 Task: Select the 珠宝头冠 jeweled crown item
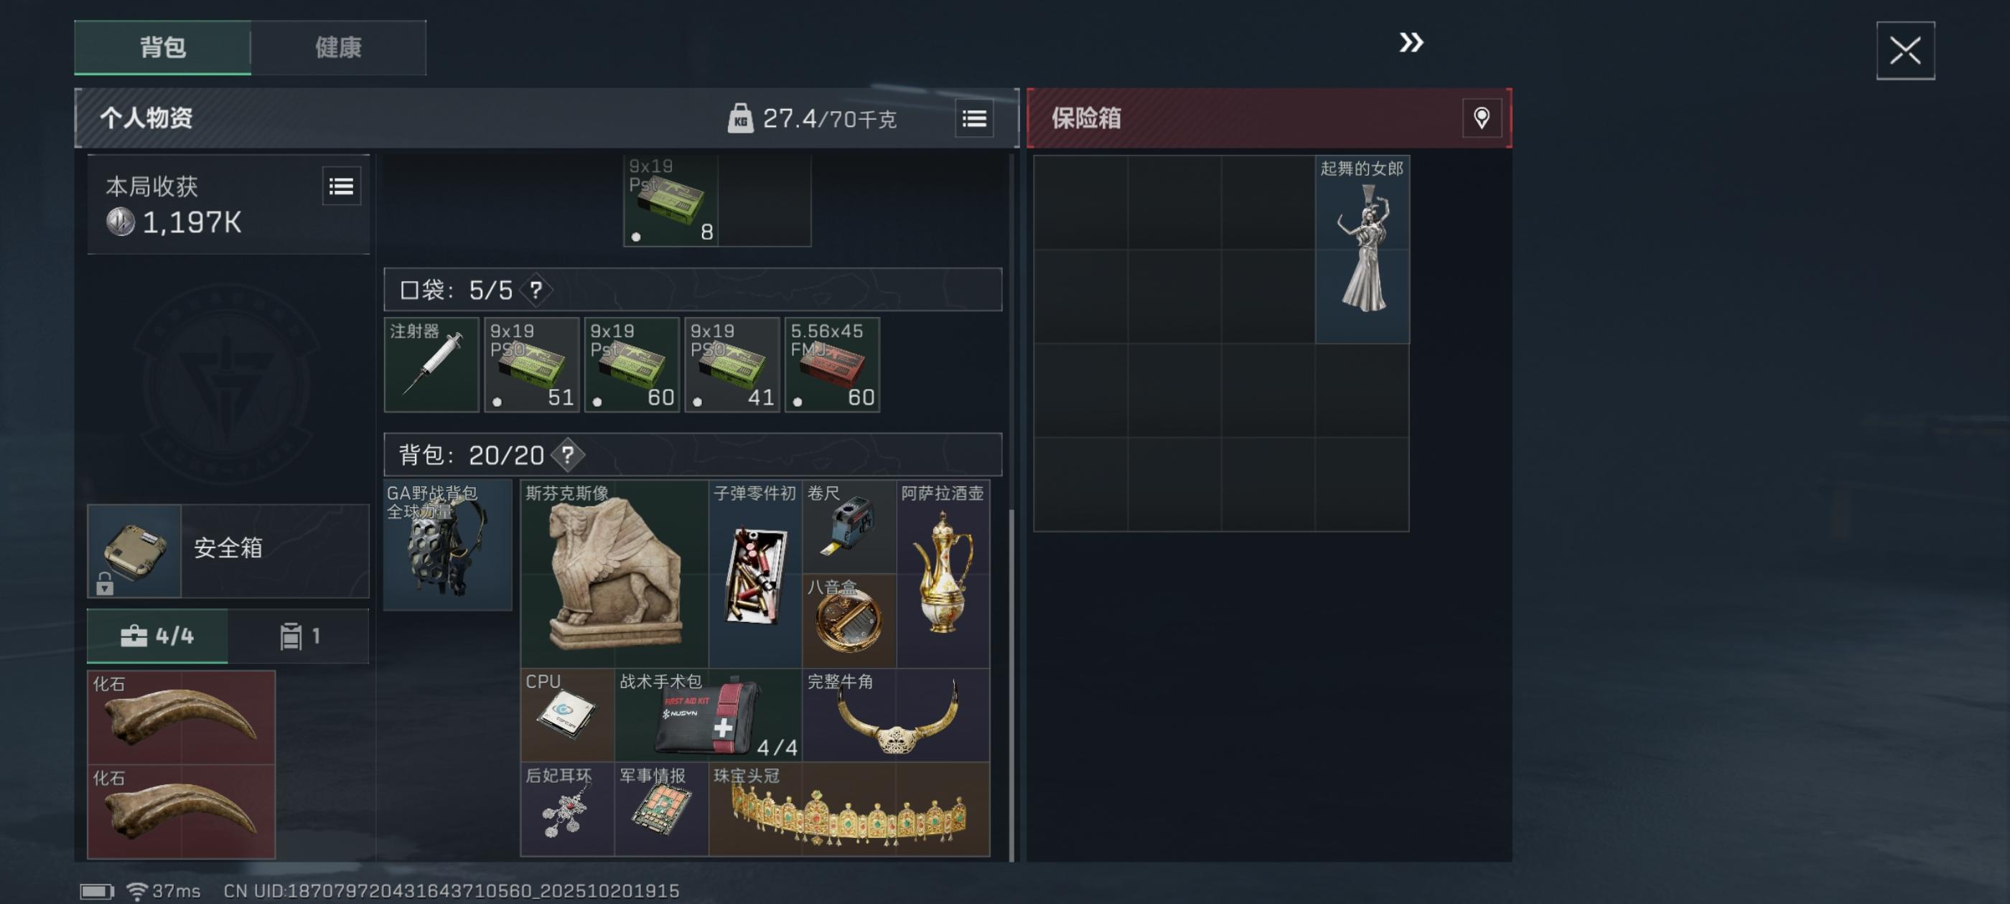tap(849, 809)
